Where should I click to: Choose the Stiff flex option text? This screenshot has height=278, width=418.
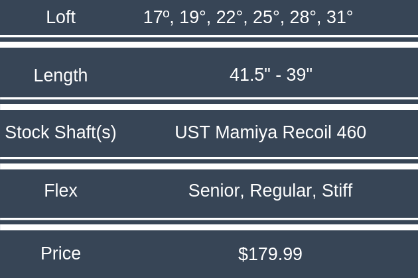point(337,191)
